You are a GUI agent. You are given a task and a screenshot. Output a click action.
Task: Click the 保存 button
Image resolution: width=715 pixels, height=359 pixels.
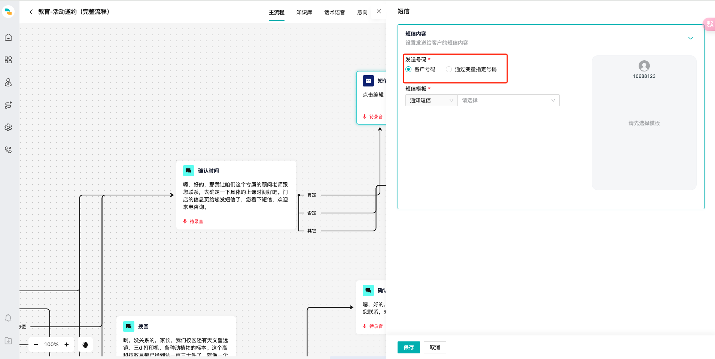point(409,347)
